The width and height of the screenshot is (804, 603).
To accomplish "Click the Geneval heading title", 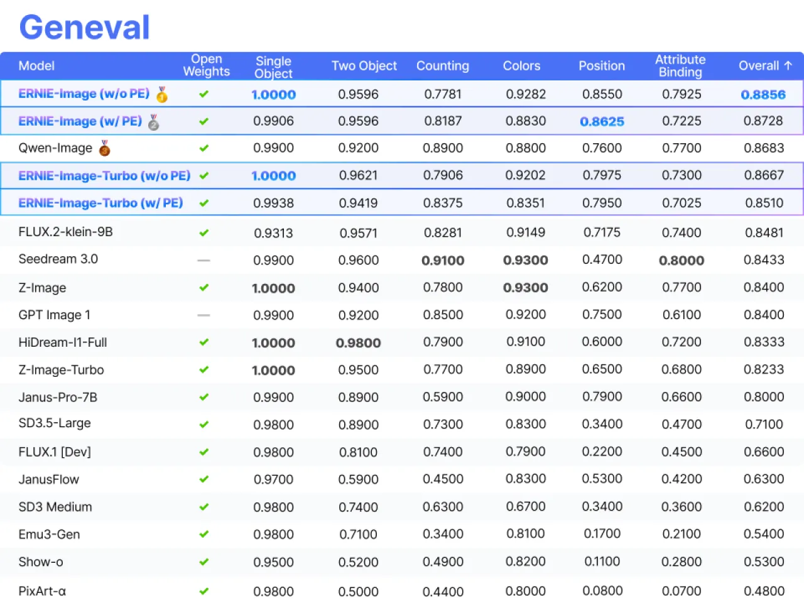I will (85, 28).
